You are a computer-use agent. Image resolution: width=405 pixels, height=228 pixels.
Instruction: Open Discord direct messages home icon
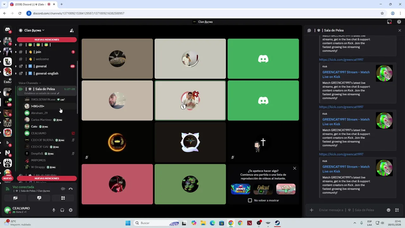(8, 30)
